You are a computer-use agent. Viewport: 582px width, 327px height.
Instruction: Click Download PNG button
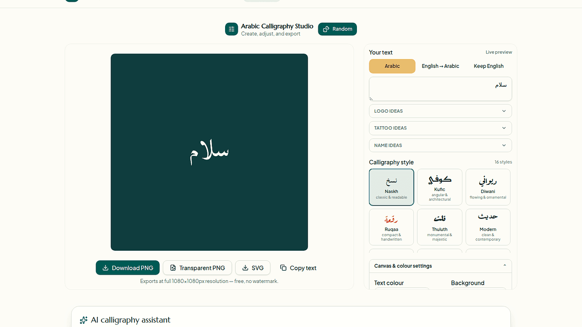click(x=128, y=268)
